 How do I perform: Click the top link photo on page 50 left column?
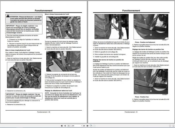tap(24, 75)
